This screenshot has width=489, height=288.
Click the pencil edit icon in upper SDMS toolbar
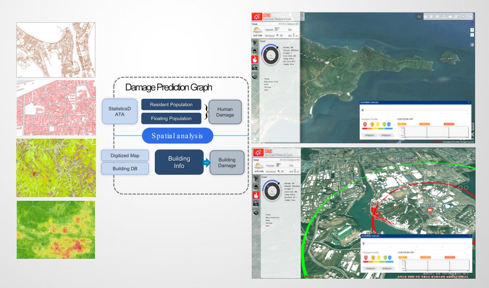(456, 17)
